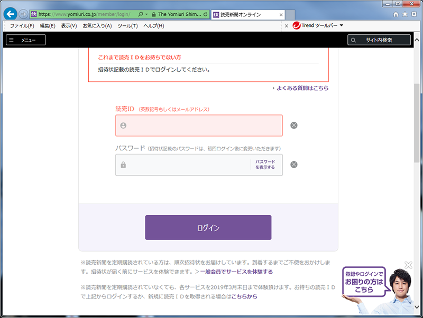This screenshot has width=423, height=318.
Task: Go back with the browser back arrow
Action: click(10, 14)
